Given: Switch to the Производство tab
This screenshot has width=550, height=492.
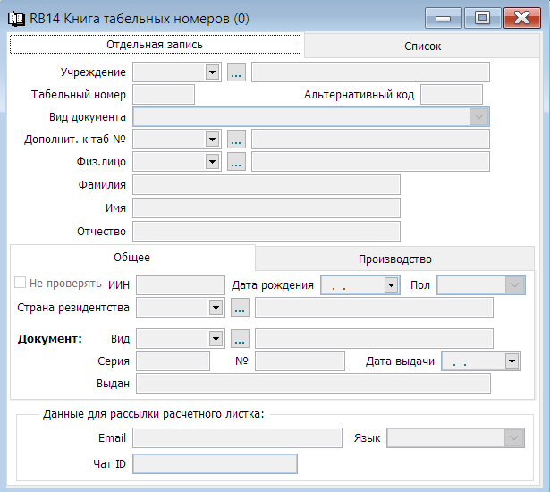Looking at the screenshot, I should point(395,259).
